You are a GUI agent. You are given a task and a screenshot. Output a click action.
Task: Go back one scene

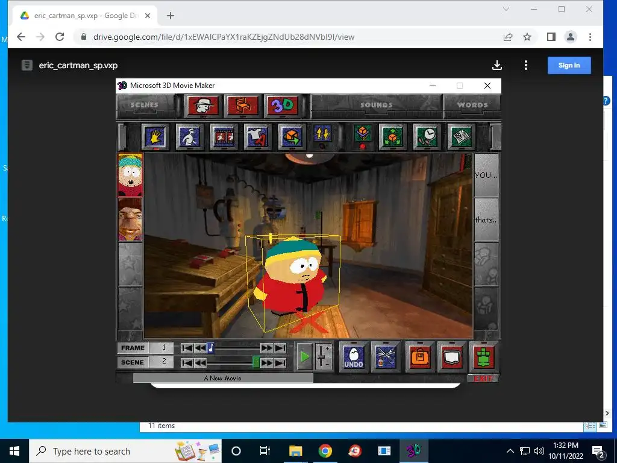pos(200,362)
